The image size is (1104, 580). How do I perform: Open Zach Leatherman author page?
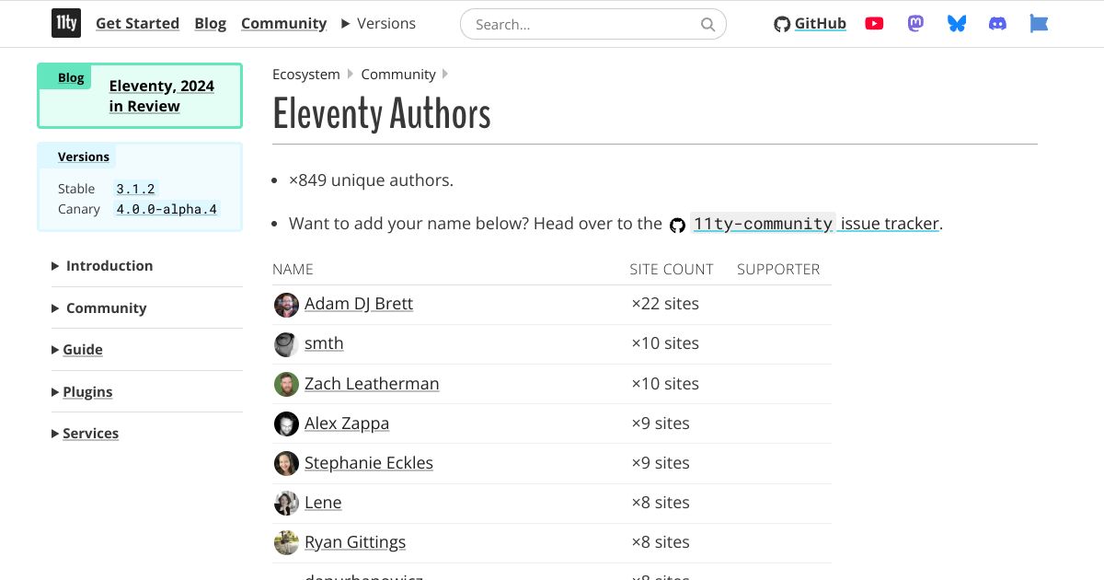pyautogui.click(x=372, y=384)
